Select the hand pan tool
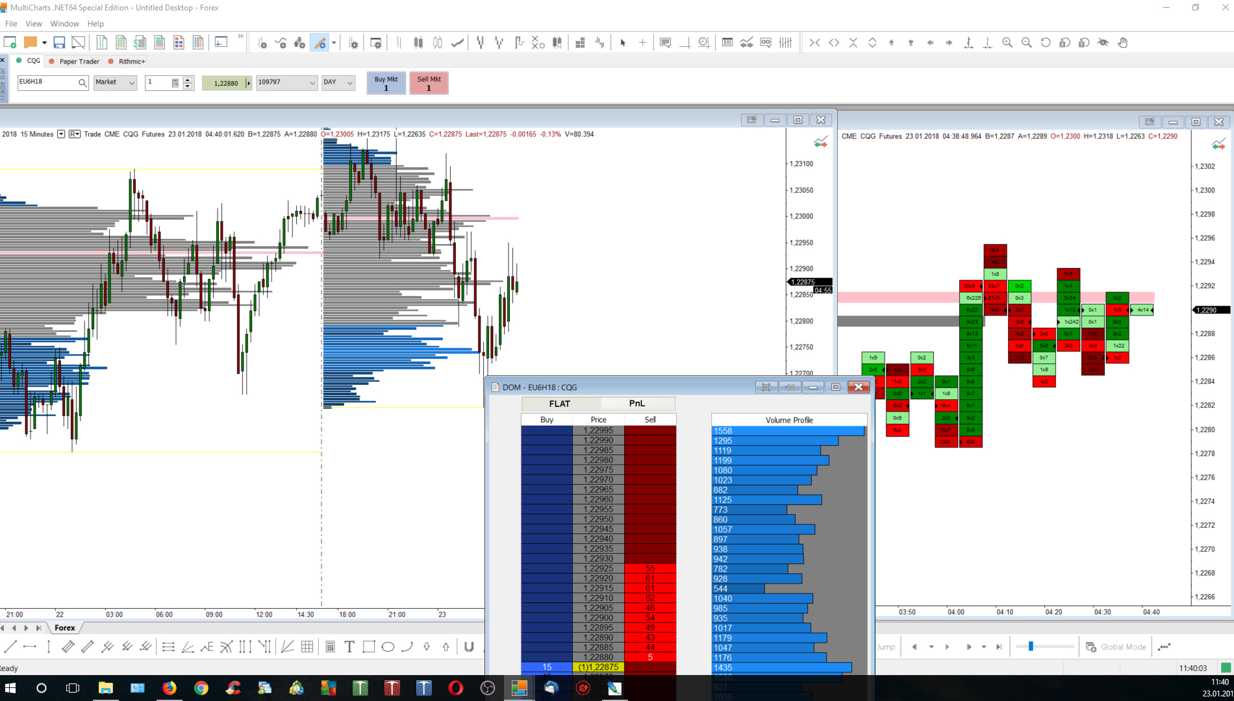The image size is (1234, 701). [1123, 43]
